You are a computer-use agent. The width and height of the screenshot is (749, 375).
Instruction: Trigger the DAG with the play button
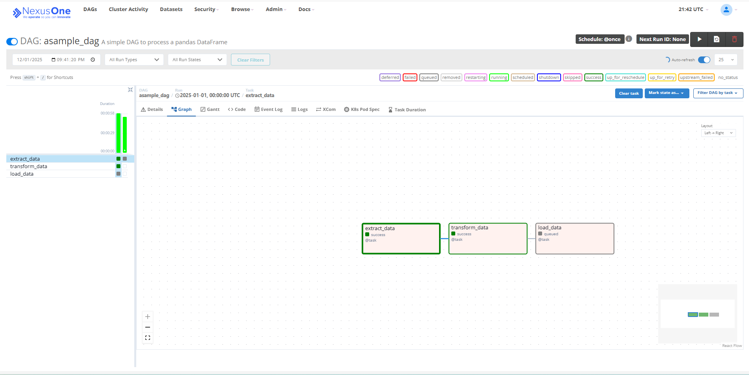click(x=699, y=39)
